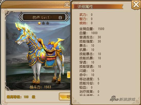Image resolution: width=141 pixels, height=105 pixels.
Task: Click the 战斗力 1563 combat power text
Action: [x=40, y=87]
